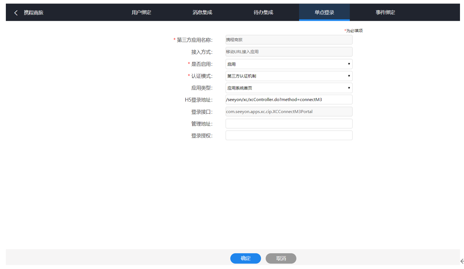Click the 第三方应用名称 text field
The image size is (464, 269).
tap(289, 40)
